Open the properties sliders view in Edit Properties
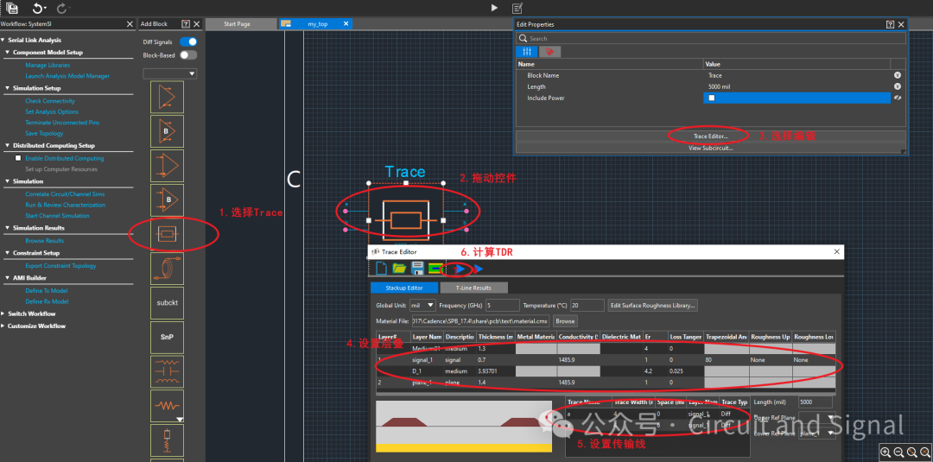 [527, 52]
